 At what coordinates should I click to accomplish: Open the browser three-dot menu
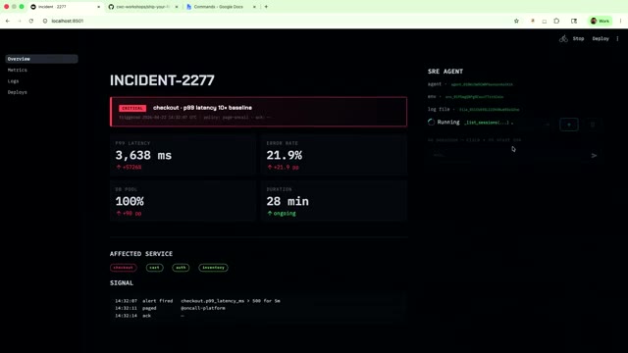pyautogui.click(x=620, y=21)
